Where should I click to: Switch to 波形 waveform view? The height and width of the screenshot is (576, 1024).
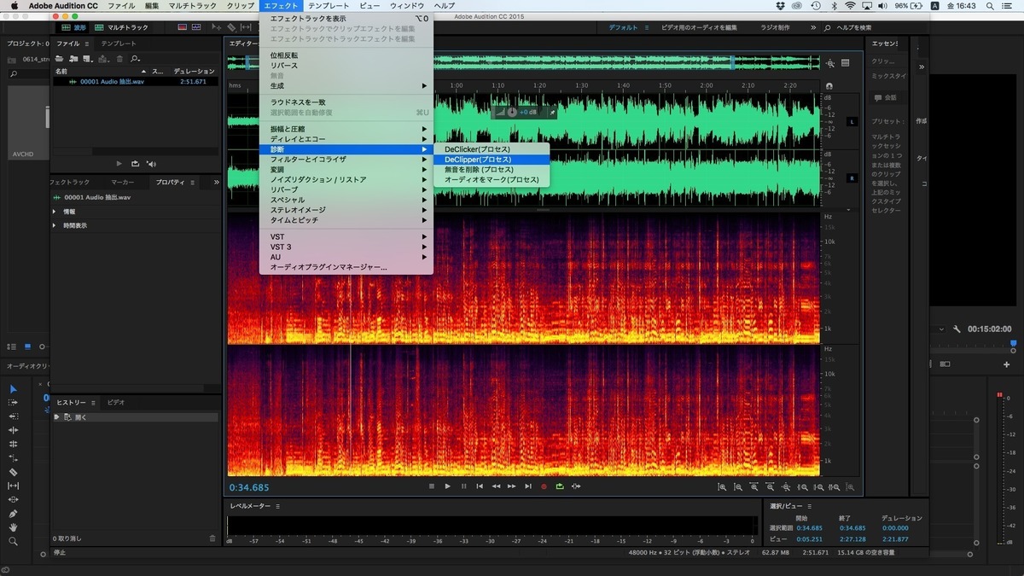click(74, 27)
